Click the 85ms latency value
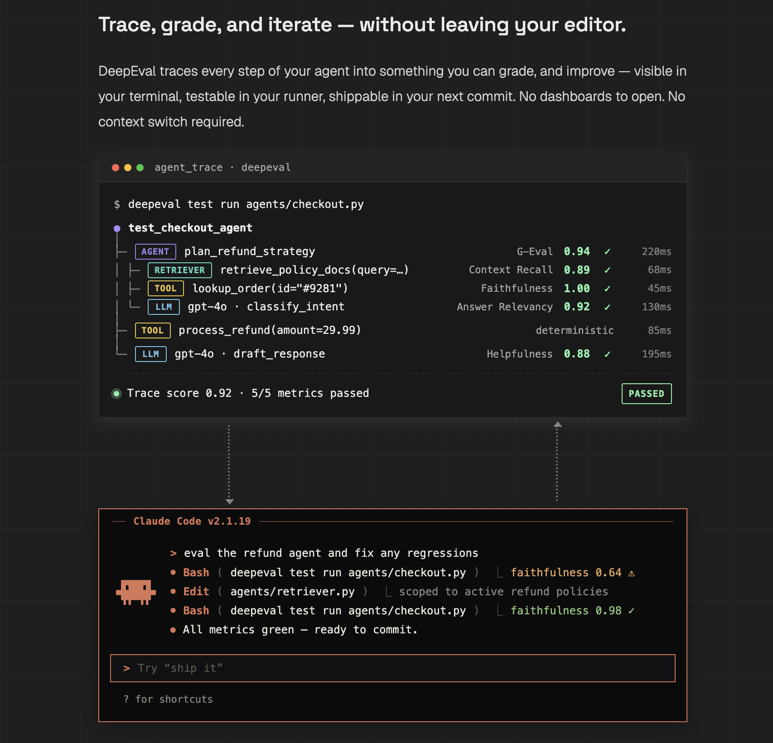Viewport: 773px width, 743px height. tap(660, 331)
